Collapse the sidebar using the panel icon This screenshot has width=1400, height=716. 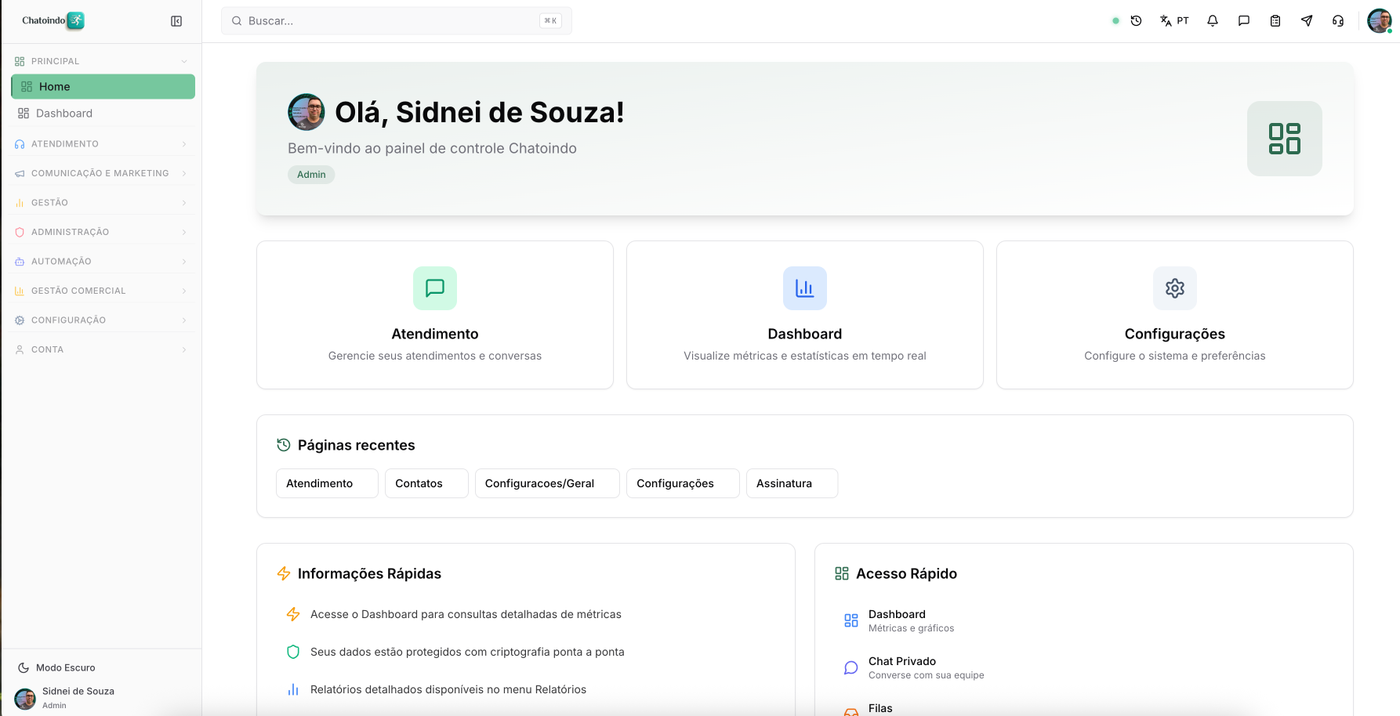177,21
